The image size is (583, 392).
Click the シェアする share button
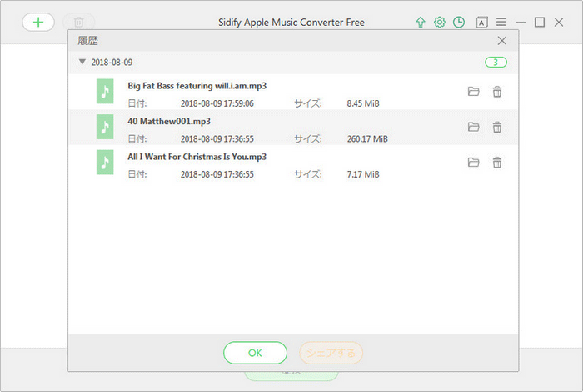[x=331, y=353]
